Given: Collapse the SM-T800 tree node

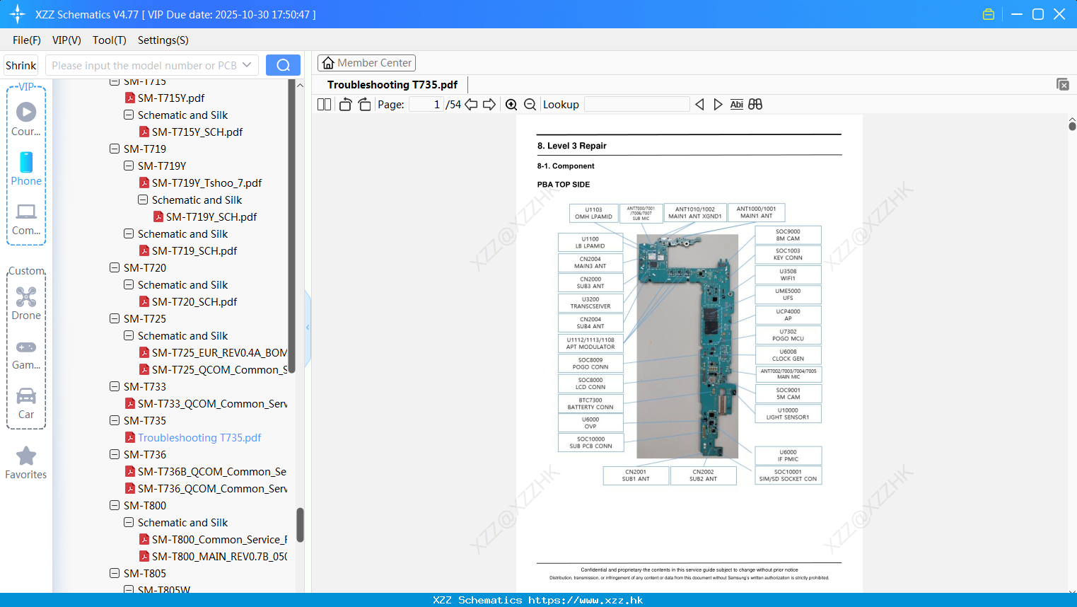Looking at the screenshot, I should click(115, 505).
